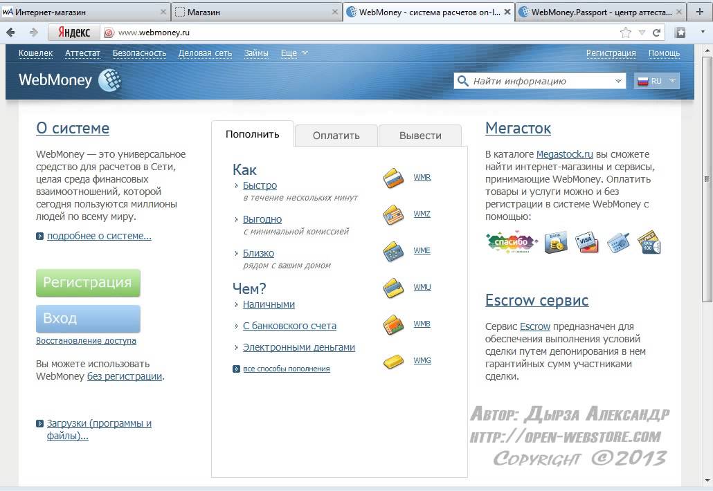This screenshot has height=491, width=713.
Task: Click the scrollbar down arrow
Action: tap(707, 480)
